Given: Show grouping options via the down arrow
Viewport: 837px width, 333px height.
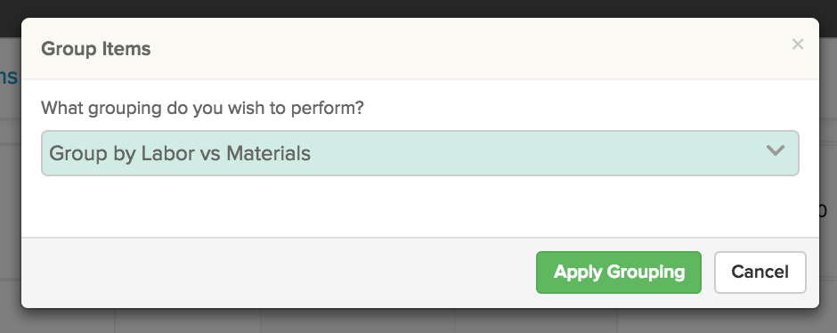Looking at the screenshot, I should pyautogui.click(x=775, y=151).
